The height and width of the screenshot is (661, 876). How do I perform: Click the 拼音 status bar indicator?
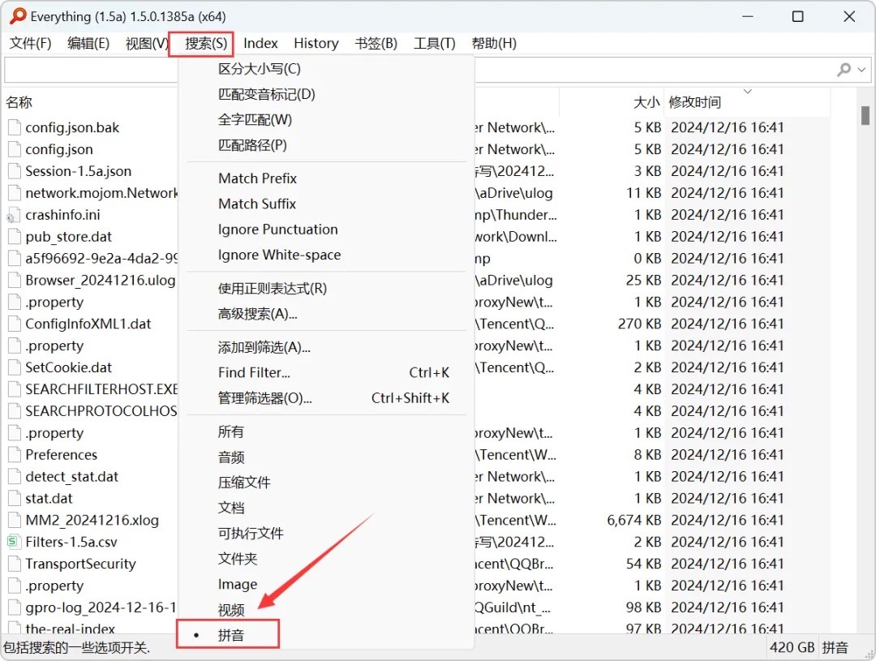point(835,647)
